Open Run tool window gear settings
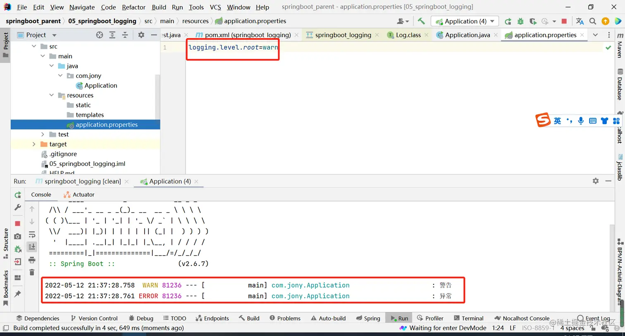This screenshot has height=336, width=625. 595,181
